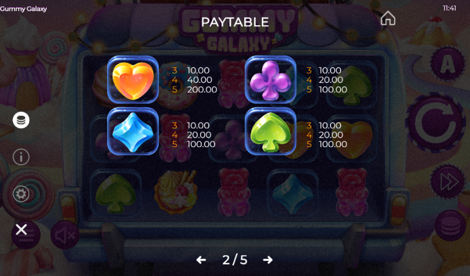Open the game info icon
Viewport: 470px width, 276px height.
(21, 157)
